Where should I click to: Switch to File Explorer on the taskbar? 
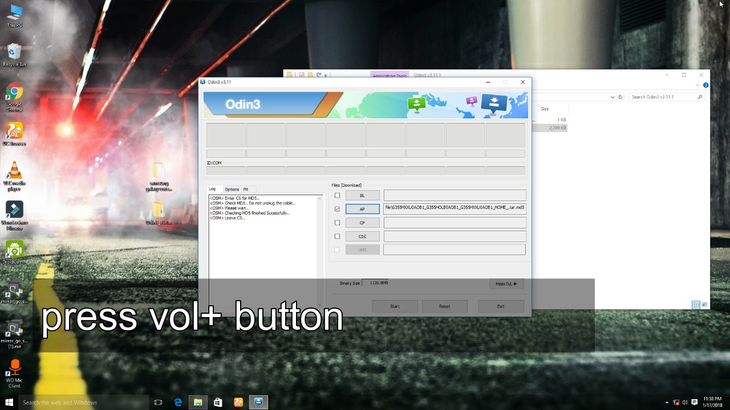click(198, 402)
